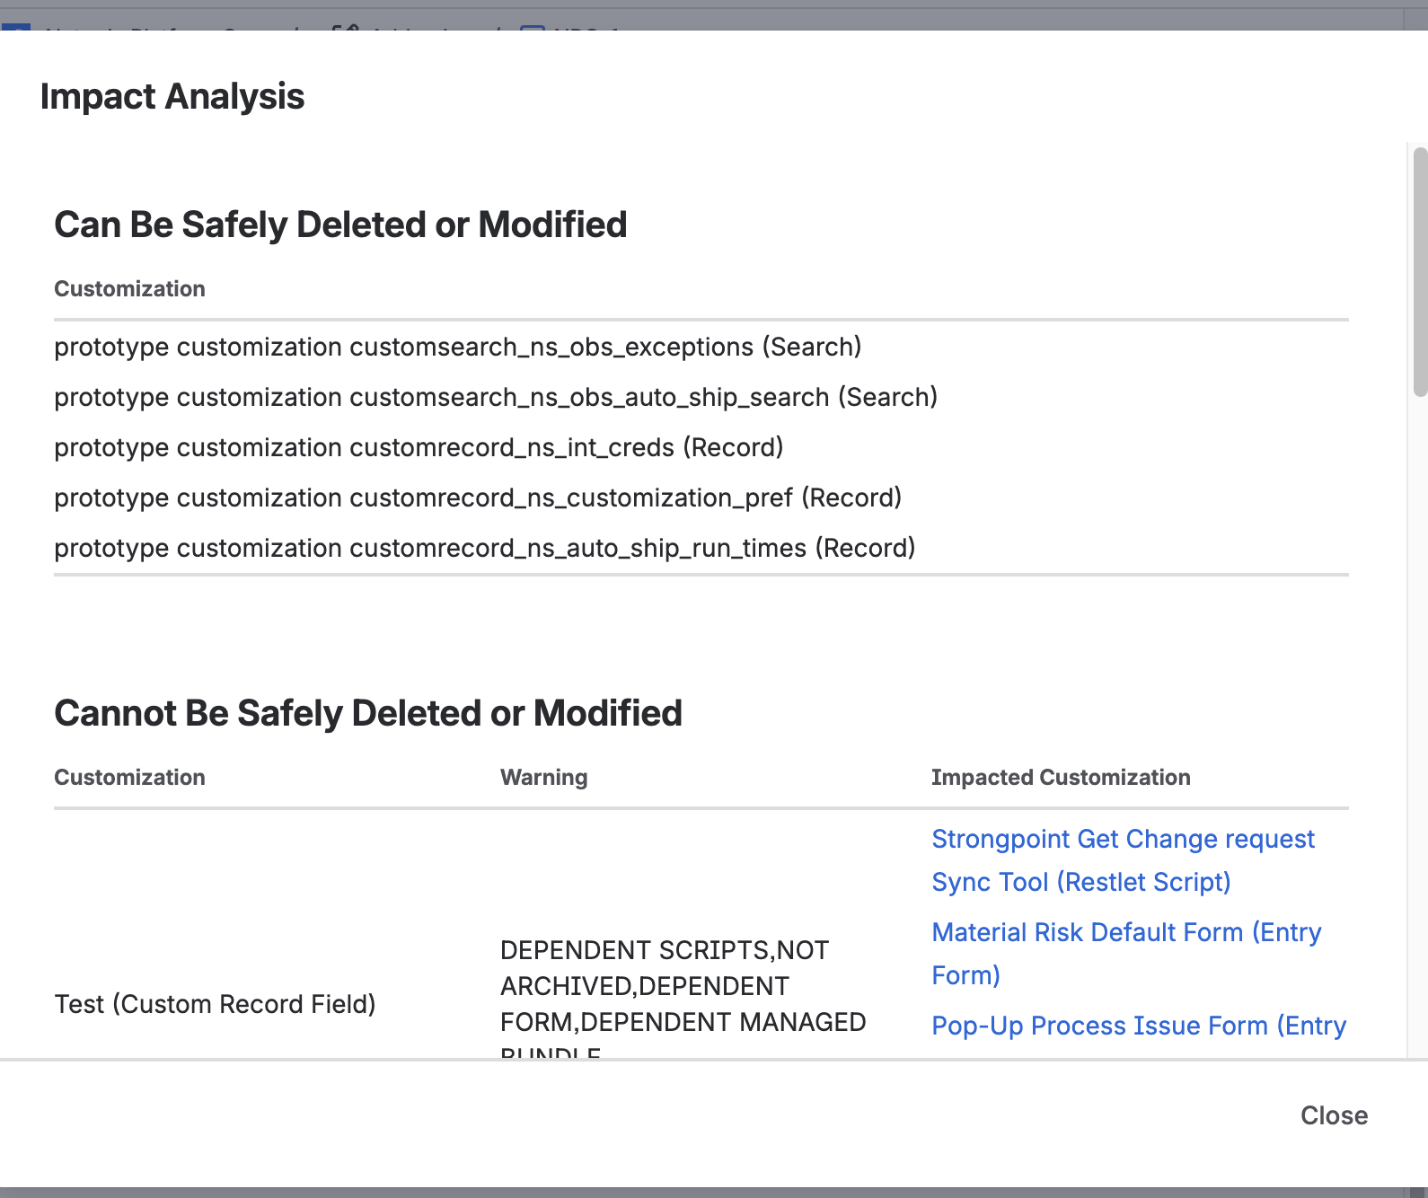The height and width of the screenshot is (1198, 1428).
Task: Click the Customization column header
Action: click(x=129, y=777)
